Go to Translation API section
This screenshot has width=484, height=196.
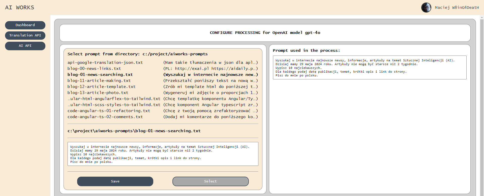tap(25, 35)
